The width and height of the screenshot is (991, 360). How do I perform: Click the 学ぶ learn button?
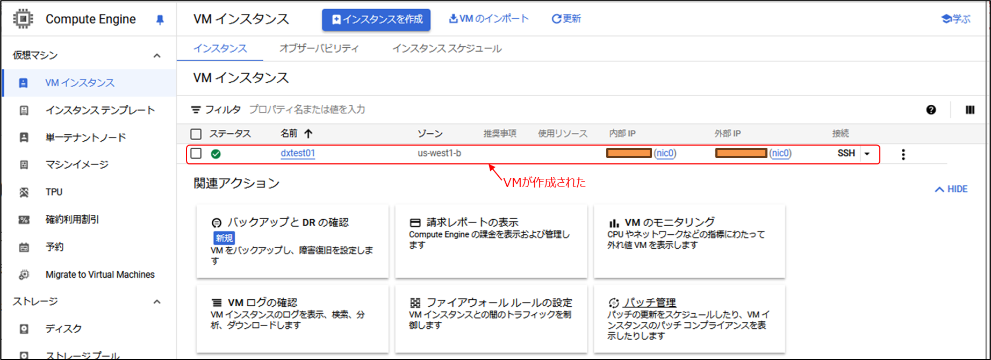coord(956,19)
